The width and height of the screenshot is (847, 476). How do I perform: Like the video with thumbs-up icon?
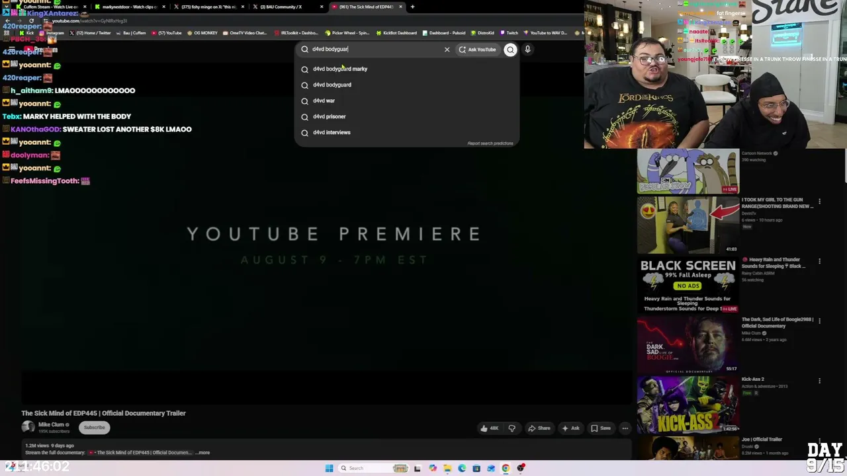[490, 428]
